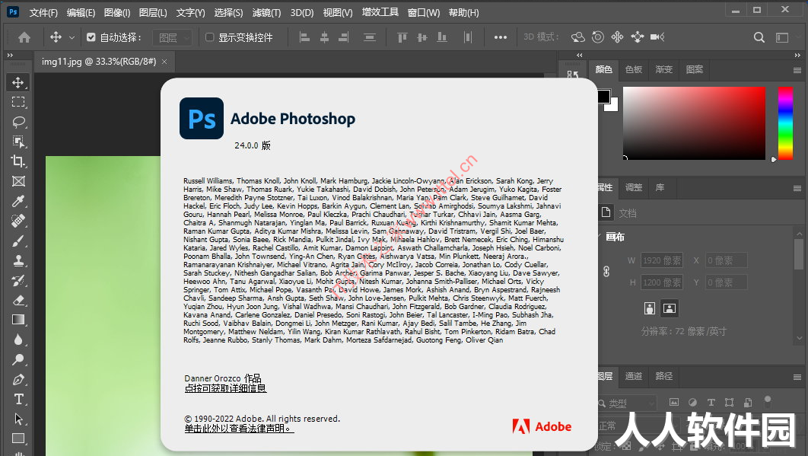Open the Search magnifier icon

click(x=759, y=37)
